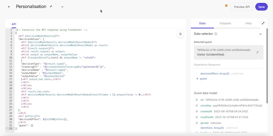Copy the gender field icon
Viewport: 273px width, 136px height.
point(197,123)
